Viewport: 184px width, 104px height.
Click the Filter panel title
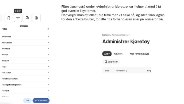tap(4, 29)
